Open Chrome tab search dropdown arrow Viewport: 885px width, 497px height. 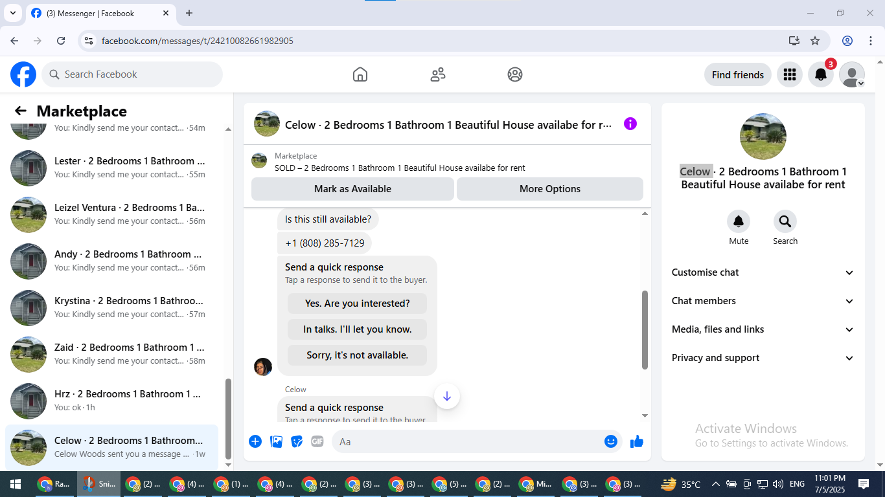[13, 13]
